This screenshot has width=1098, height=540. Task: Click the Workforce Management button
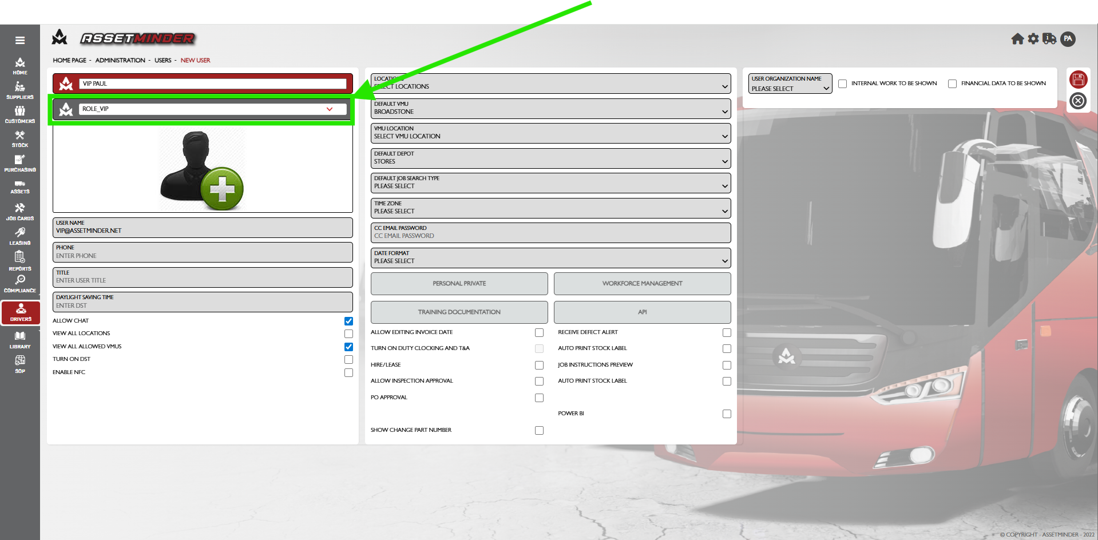(x=642, y=283)
